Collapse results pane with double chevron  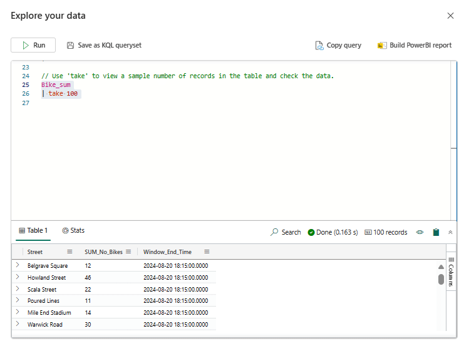point(450,232)
